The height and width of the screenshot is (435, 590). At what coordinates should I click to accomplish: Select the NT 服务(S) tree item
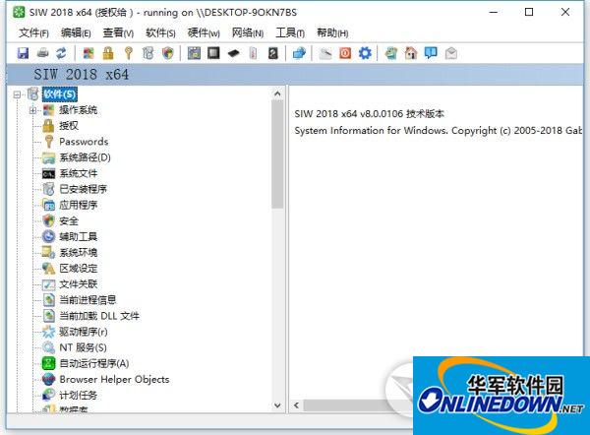point(83,347)
